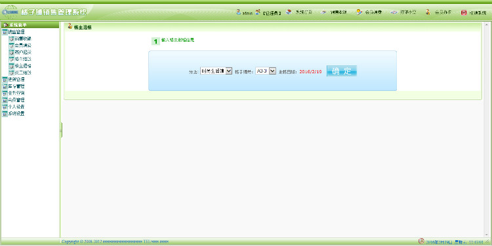Click the clock icon in the status bar

tap(421, 241)
